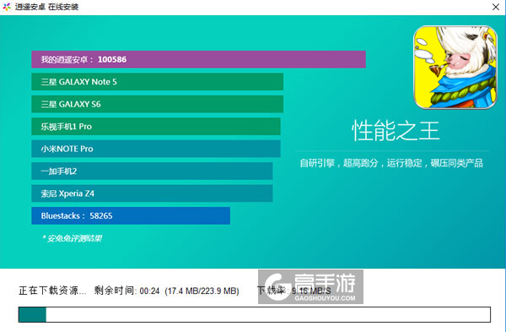Click the 三星 GALAXY S6 bar
The width and height of the screenshot is (506, 332).
[x=158, y=104]
